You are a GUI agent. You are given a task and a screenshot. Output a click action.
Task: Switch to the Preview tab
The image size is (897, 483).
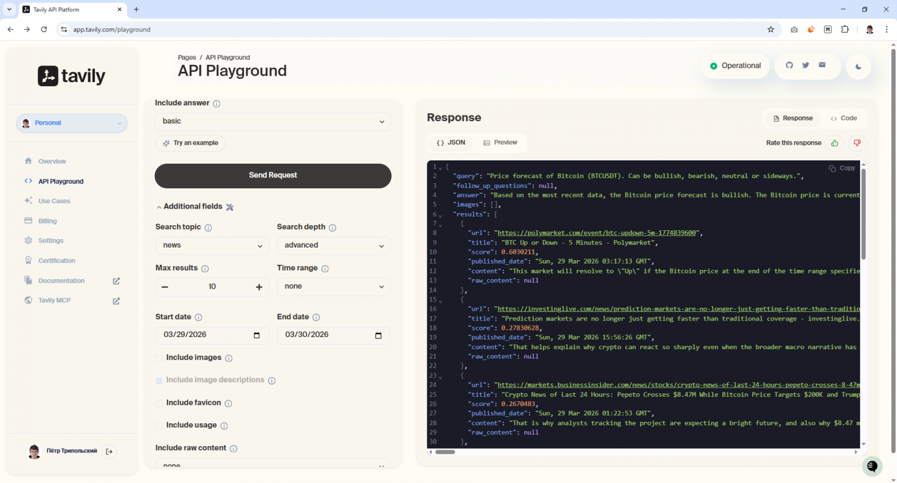pos(500,142)
